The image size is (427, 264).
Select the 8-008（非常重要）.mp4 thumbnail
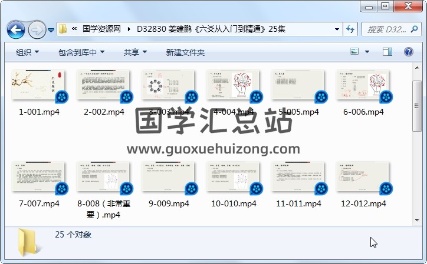coord(103,176)
